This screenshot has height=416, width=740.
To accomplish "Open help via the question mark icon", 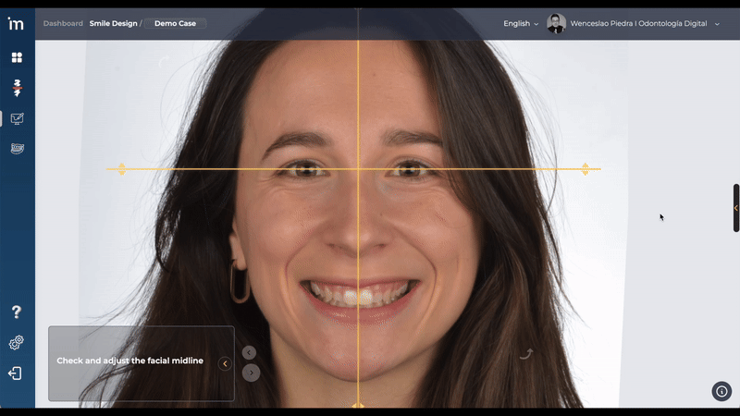I will (x=17, y=312).
